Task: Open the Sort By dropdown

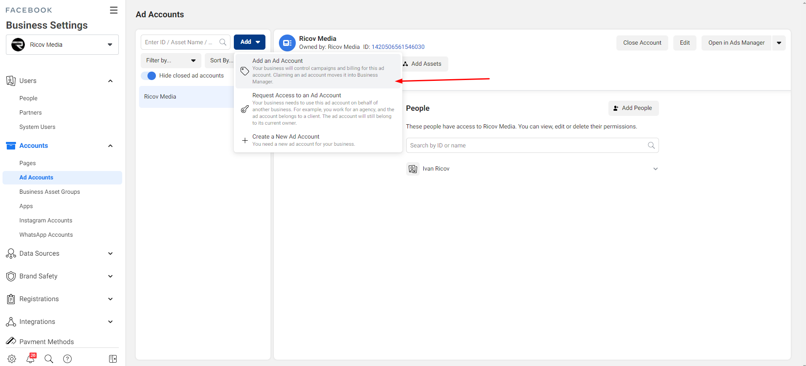Action: 220,60
